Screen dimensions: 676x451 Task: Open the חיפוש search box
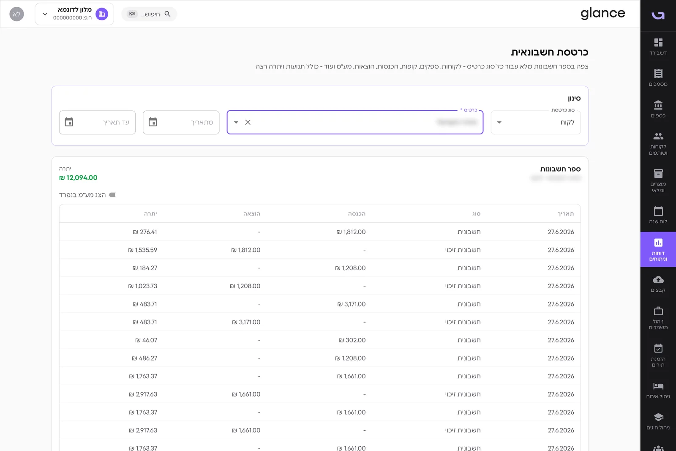click(x=149, y=14)
